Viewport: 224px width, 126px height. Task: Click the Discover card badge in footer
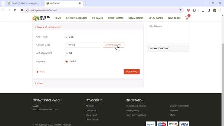click(x=173, y=124)
